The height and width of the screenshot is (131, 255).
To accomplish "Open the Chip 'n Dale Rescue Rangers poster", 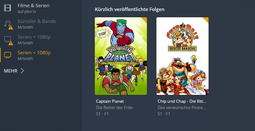I will pos(182,56).
